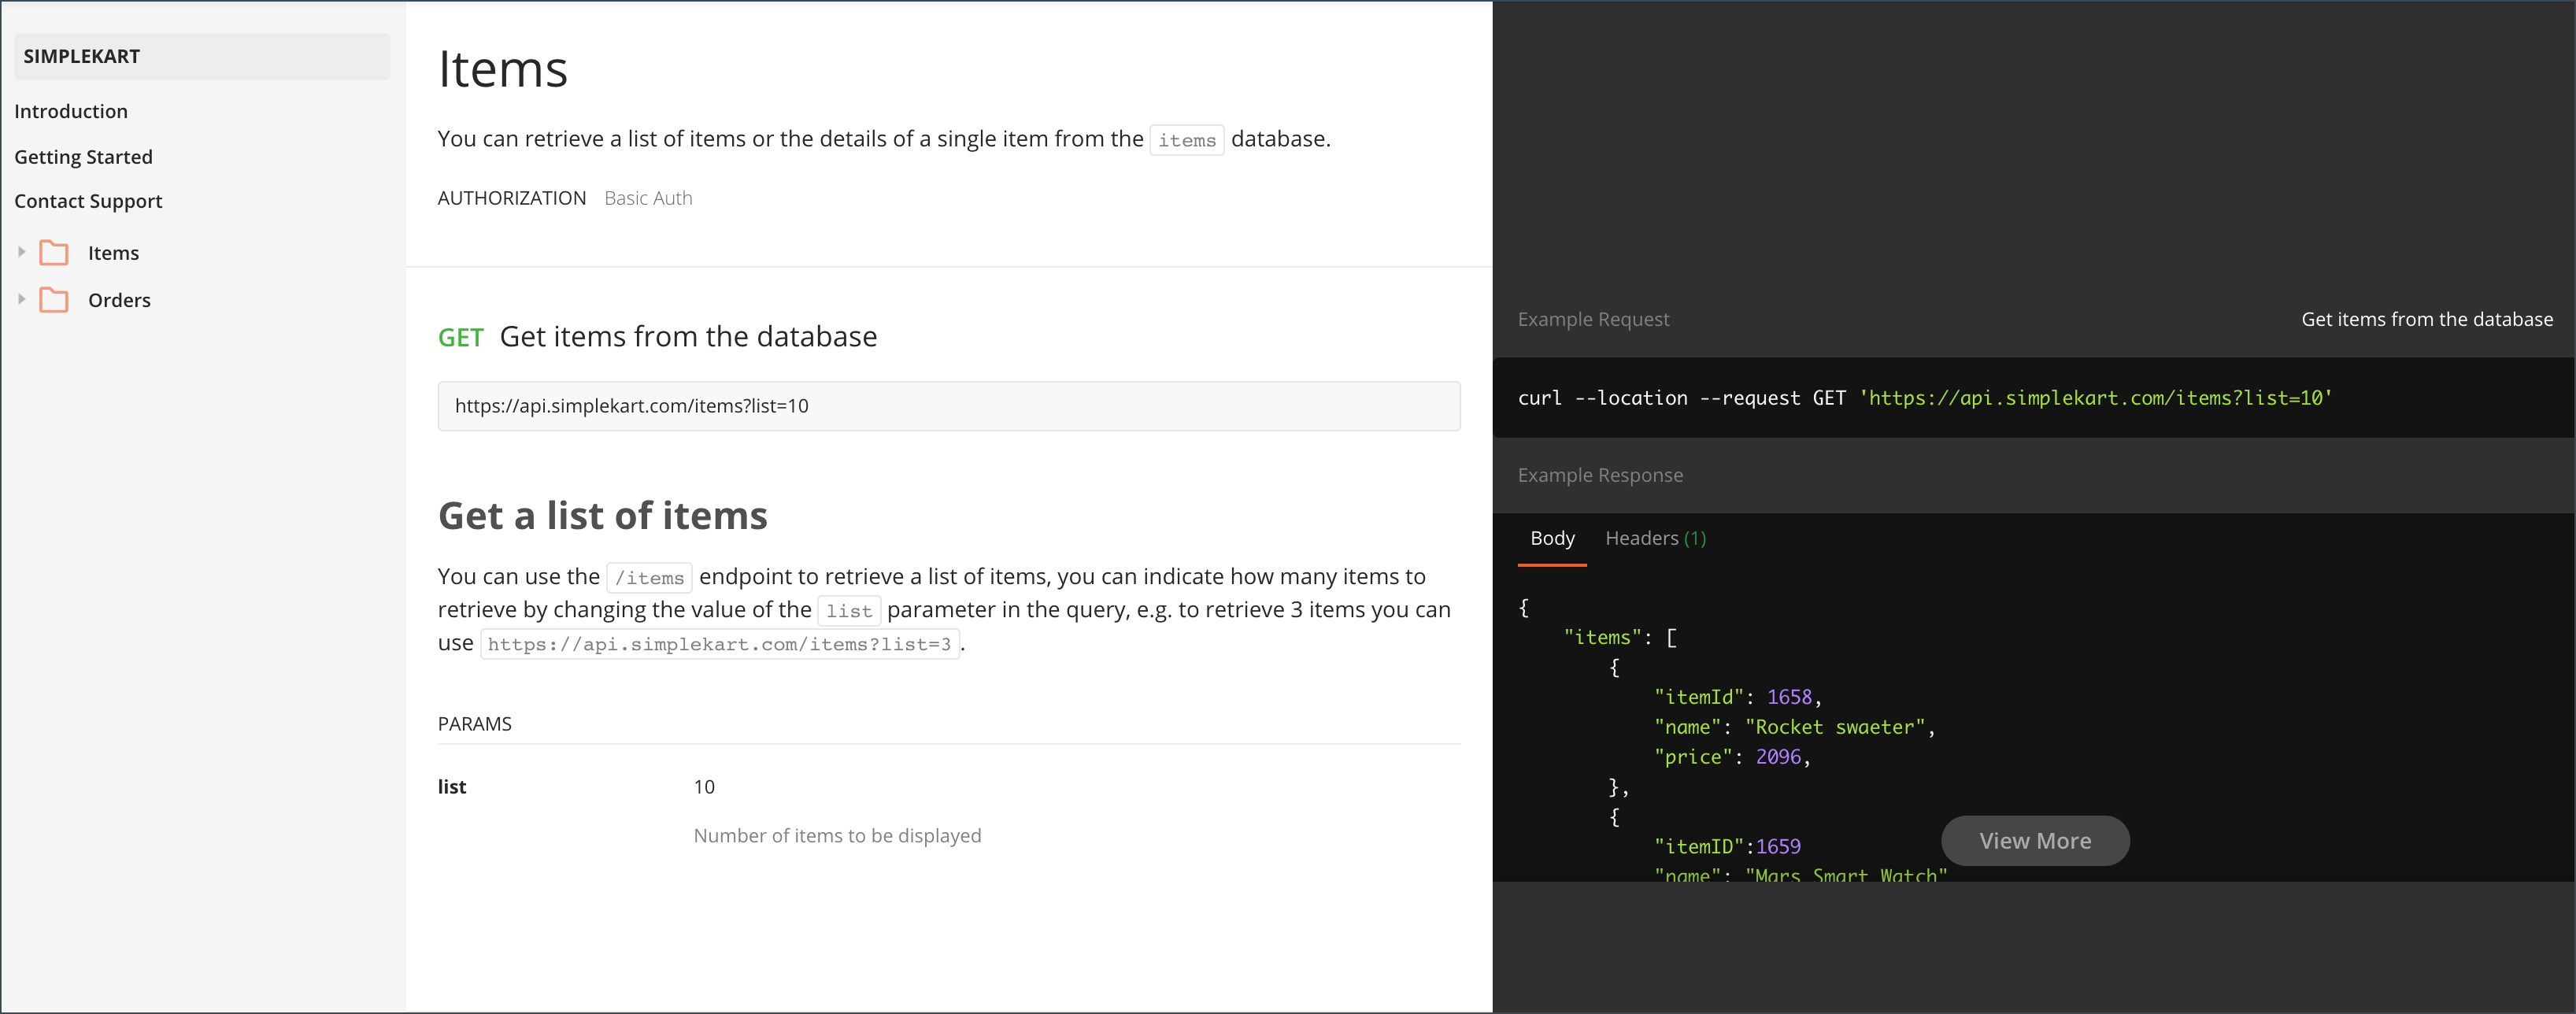Click the Items folder icon in sidebar

click(x=54, y=253)
